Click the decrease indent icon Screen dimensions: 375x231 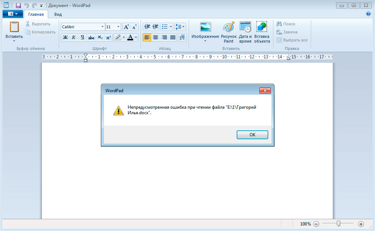click(147, 26)
